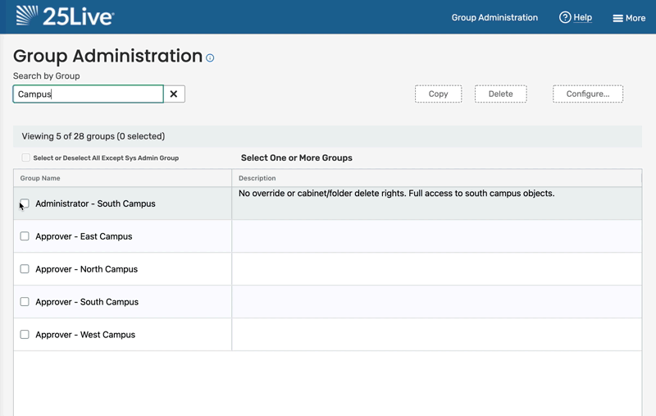Click the 25Live logo icon

pyautogui.click(x=27, y=16)
